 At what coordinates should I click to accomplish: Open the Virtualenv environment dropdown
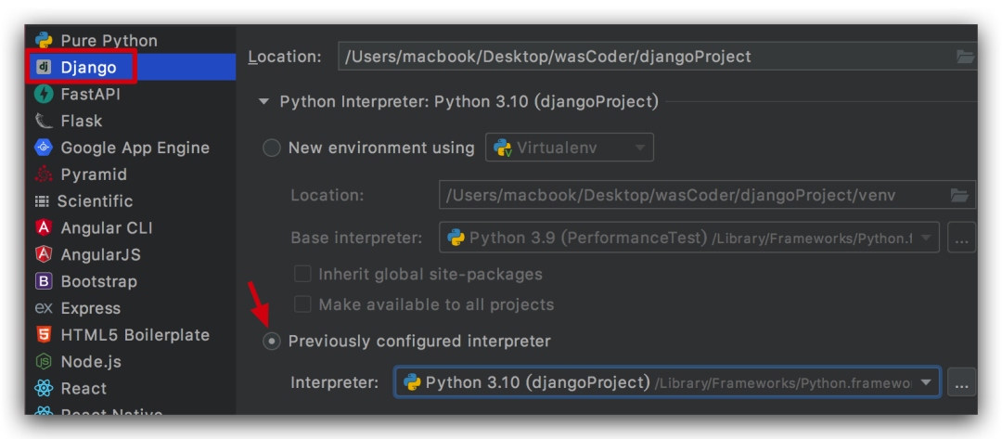pos(569,148)
